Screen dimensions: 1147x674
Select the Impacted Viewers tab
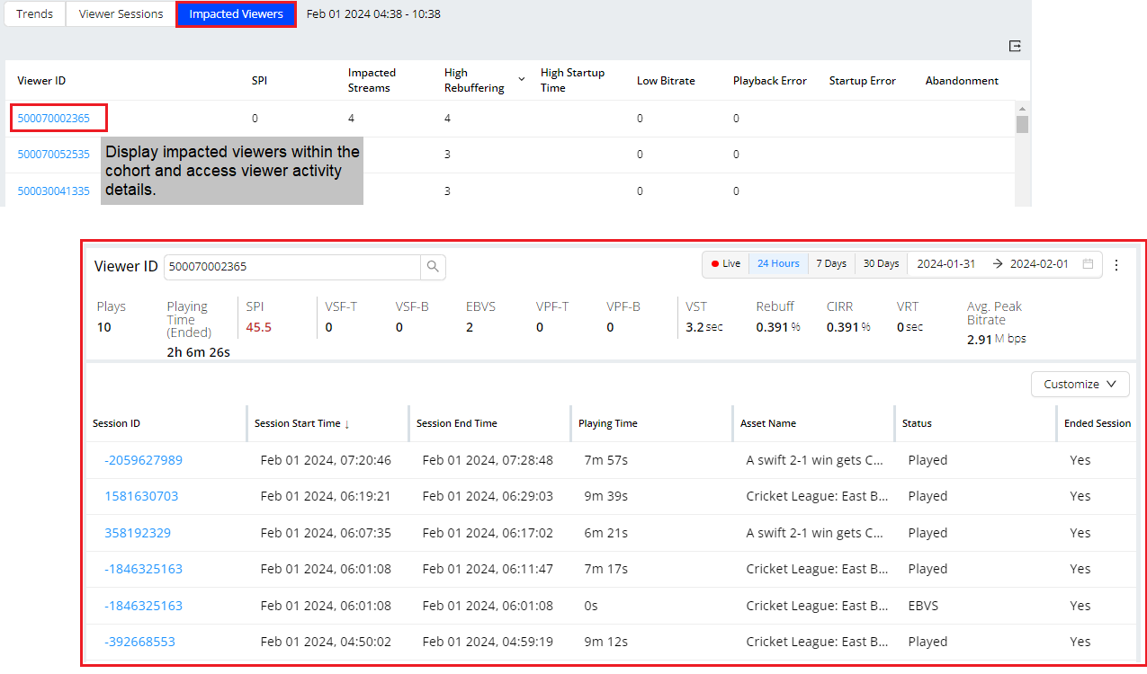(236, 14)
